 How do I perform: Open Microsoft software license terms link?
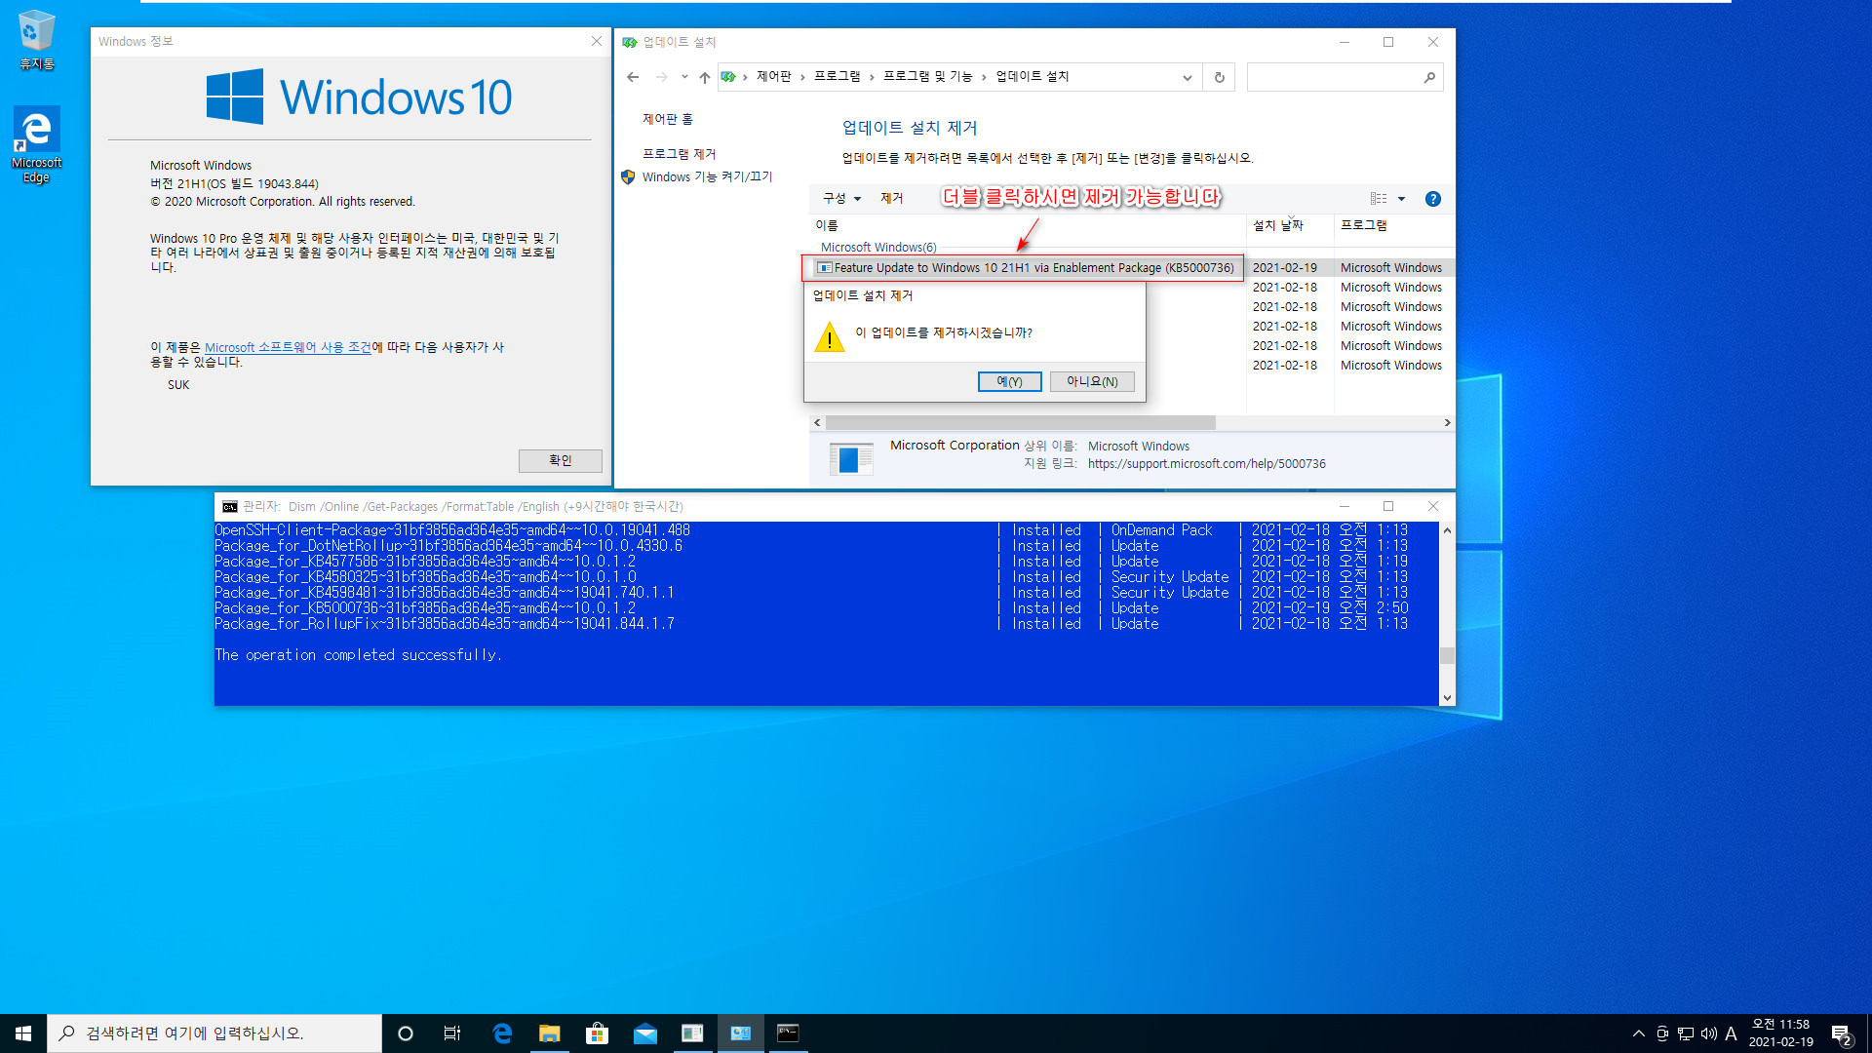[288, 348]
